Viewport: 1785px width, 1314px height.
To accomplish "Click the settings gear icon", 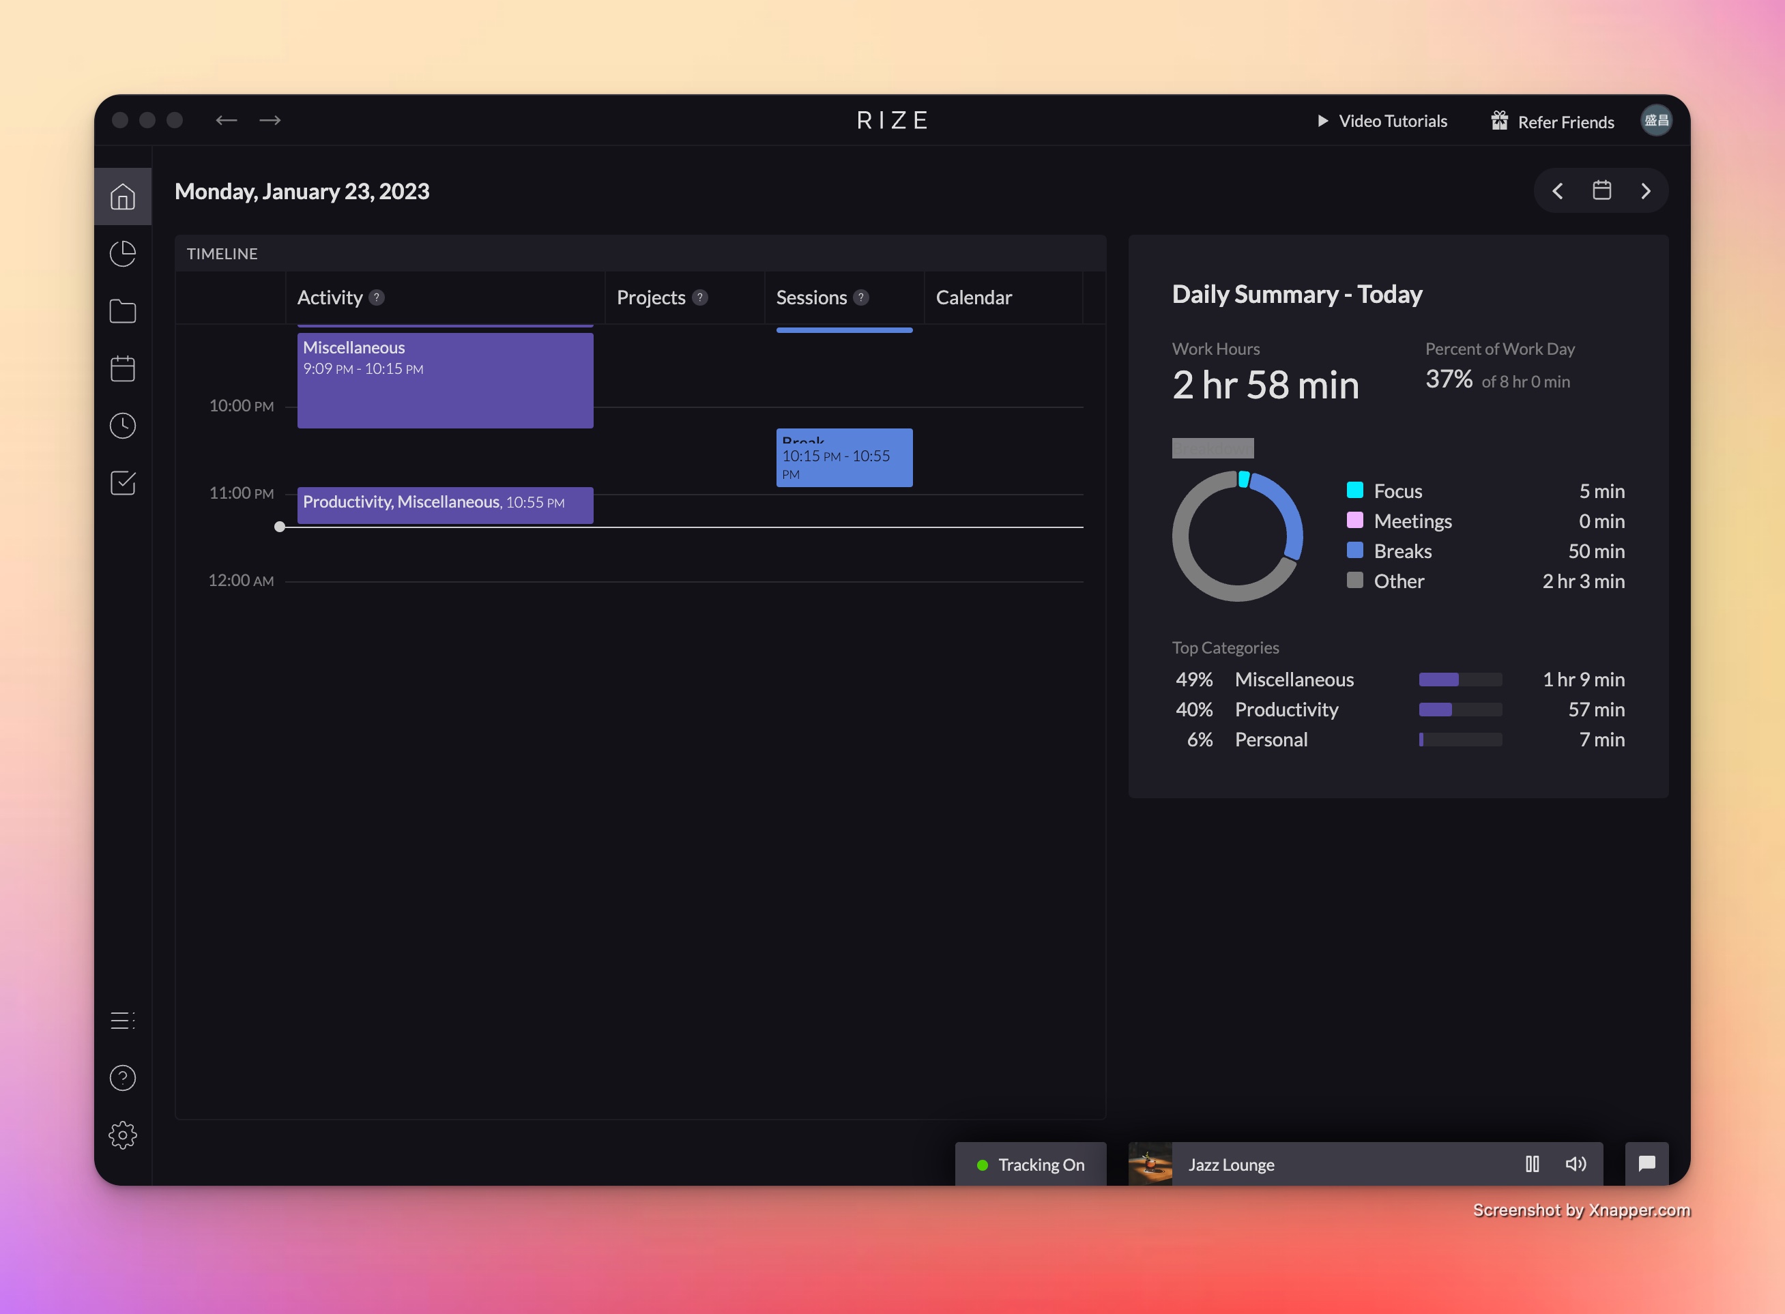I will coord(123,1135).
